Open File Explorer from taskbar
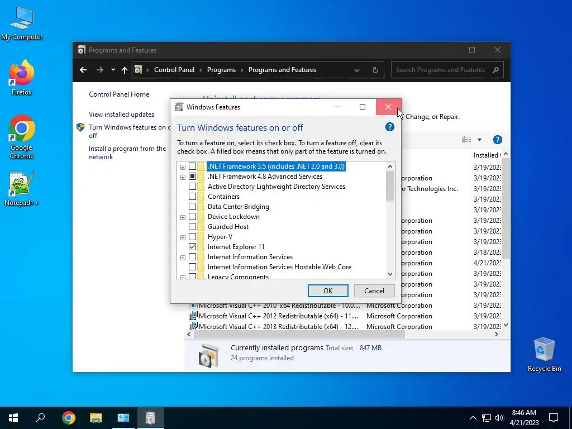This screenshot has width=572, height=429. 96,418
